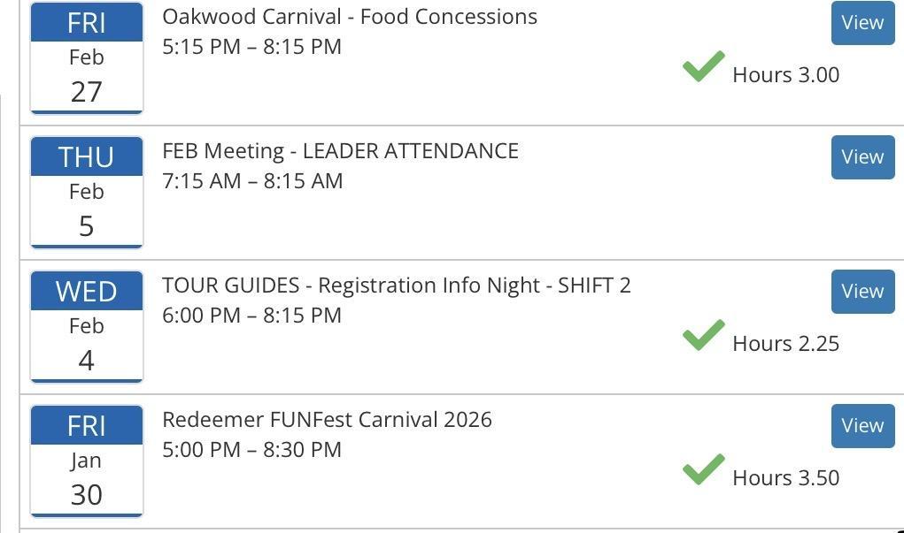Viewport: 904px width, 533px height.
Task: Click the Wed Feb 4 calendar date icon
Action: click(87, 327)
